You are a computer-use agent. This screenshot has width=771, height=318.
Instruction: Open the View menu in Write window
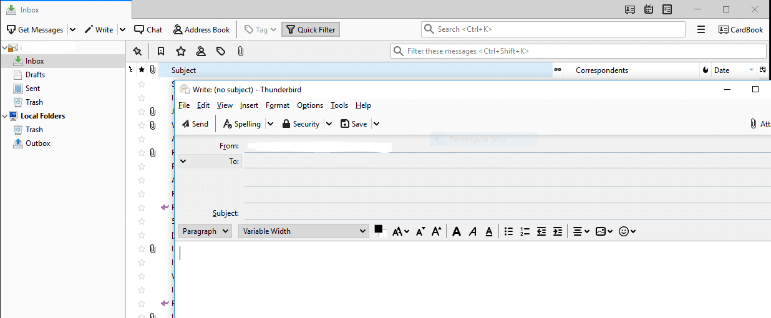[225, 105]
